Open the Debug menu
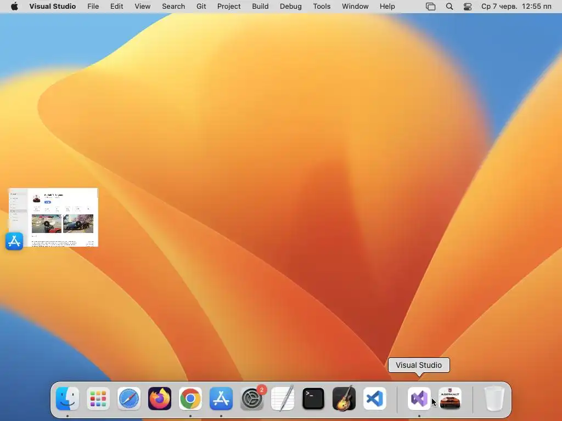The width and height of the screenshot is (562, 421). point(291,7)
